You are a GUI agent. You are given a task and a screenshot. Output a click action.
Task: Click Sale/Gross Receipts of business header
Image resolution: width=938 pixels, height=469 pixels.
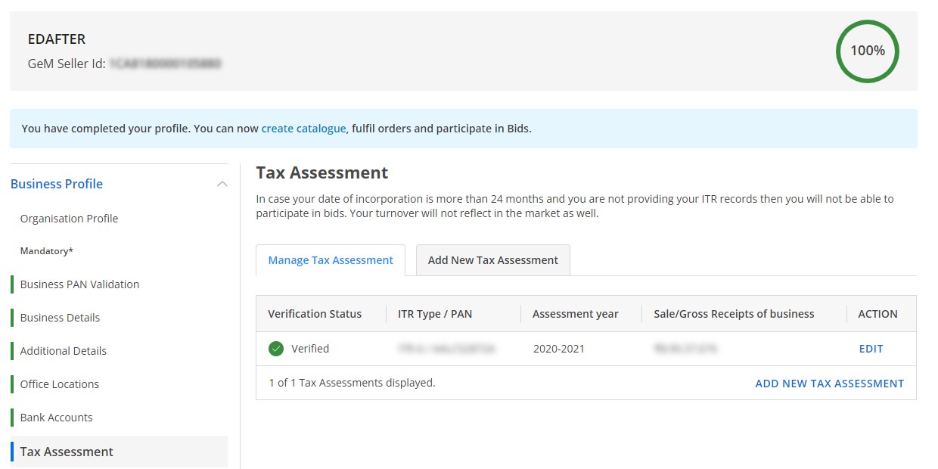[x=734, y=314]
